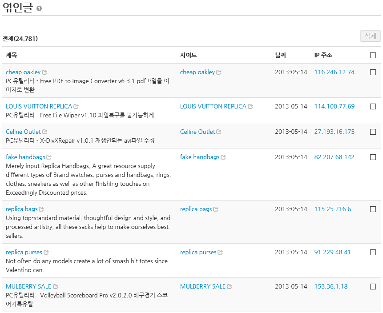Click the Free File Wiper v1.10 description text
This screenshot has width=383, height=313.
pyautogui.click(x=80, y=115)
